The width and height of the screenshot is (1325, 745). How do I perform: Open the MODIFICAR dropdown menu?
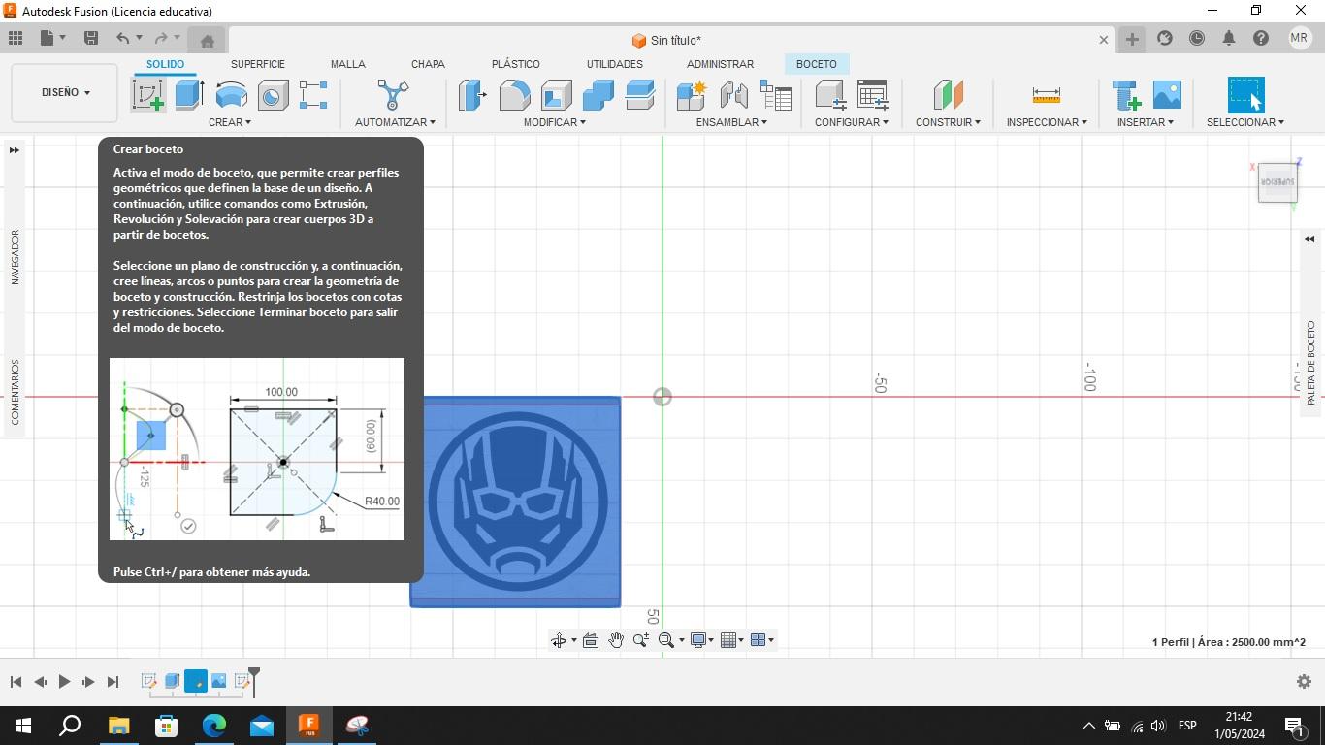[x=555, y=122]
